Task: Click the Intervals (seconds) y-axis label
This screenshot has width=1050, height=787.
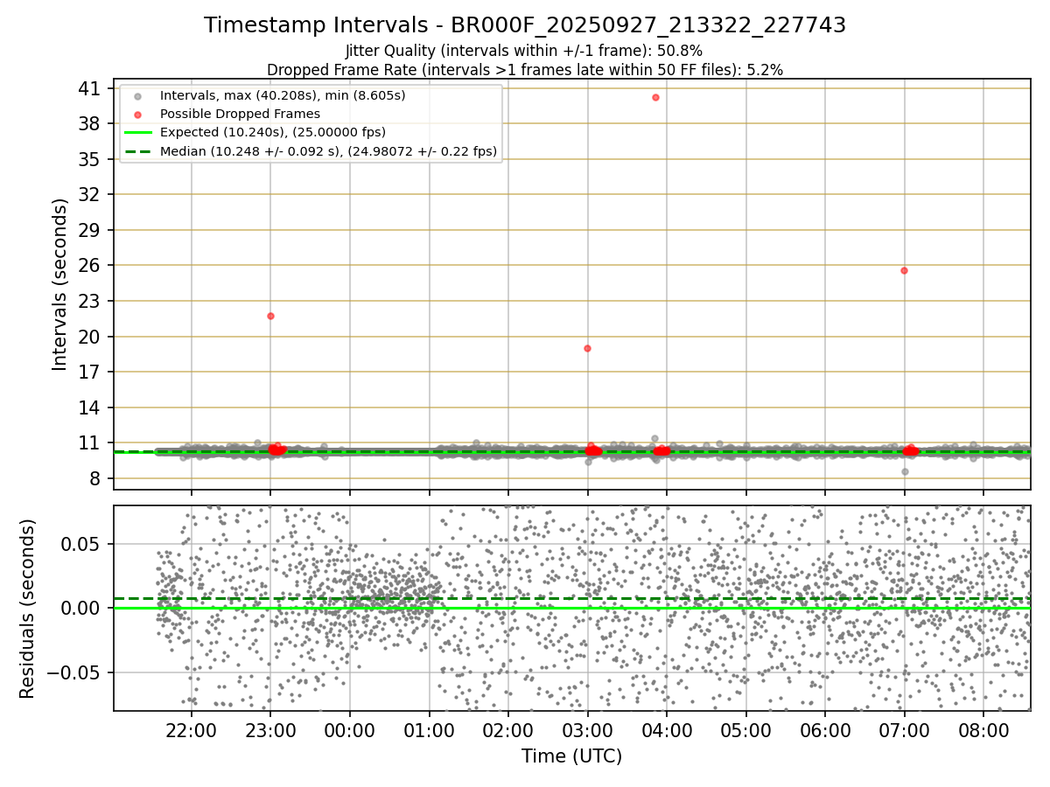Action: click(60, 284)
